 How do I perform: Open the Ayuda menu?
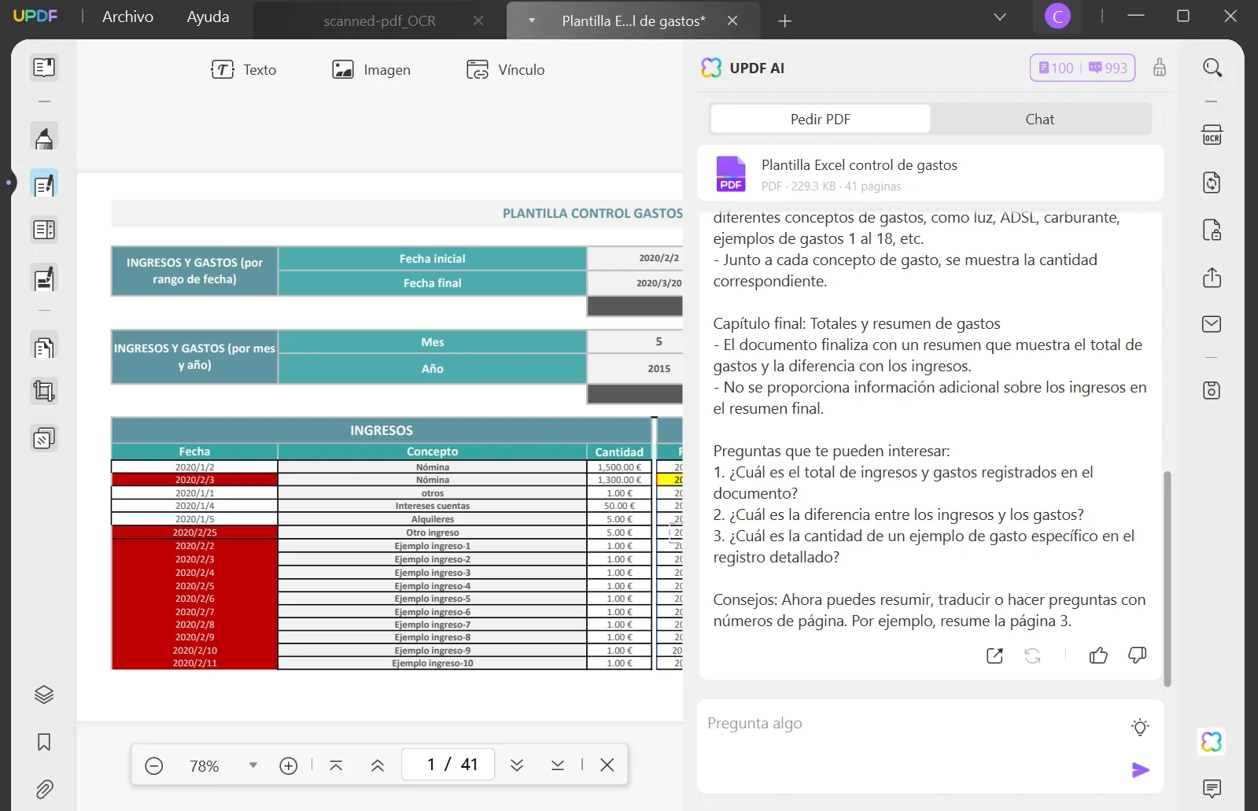tap(208, 17)
